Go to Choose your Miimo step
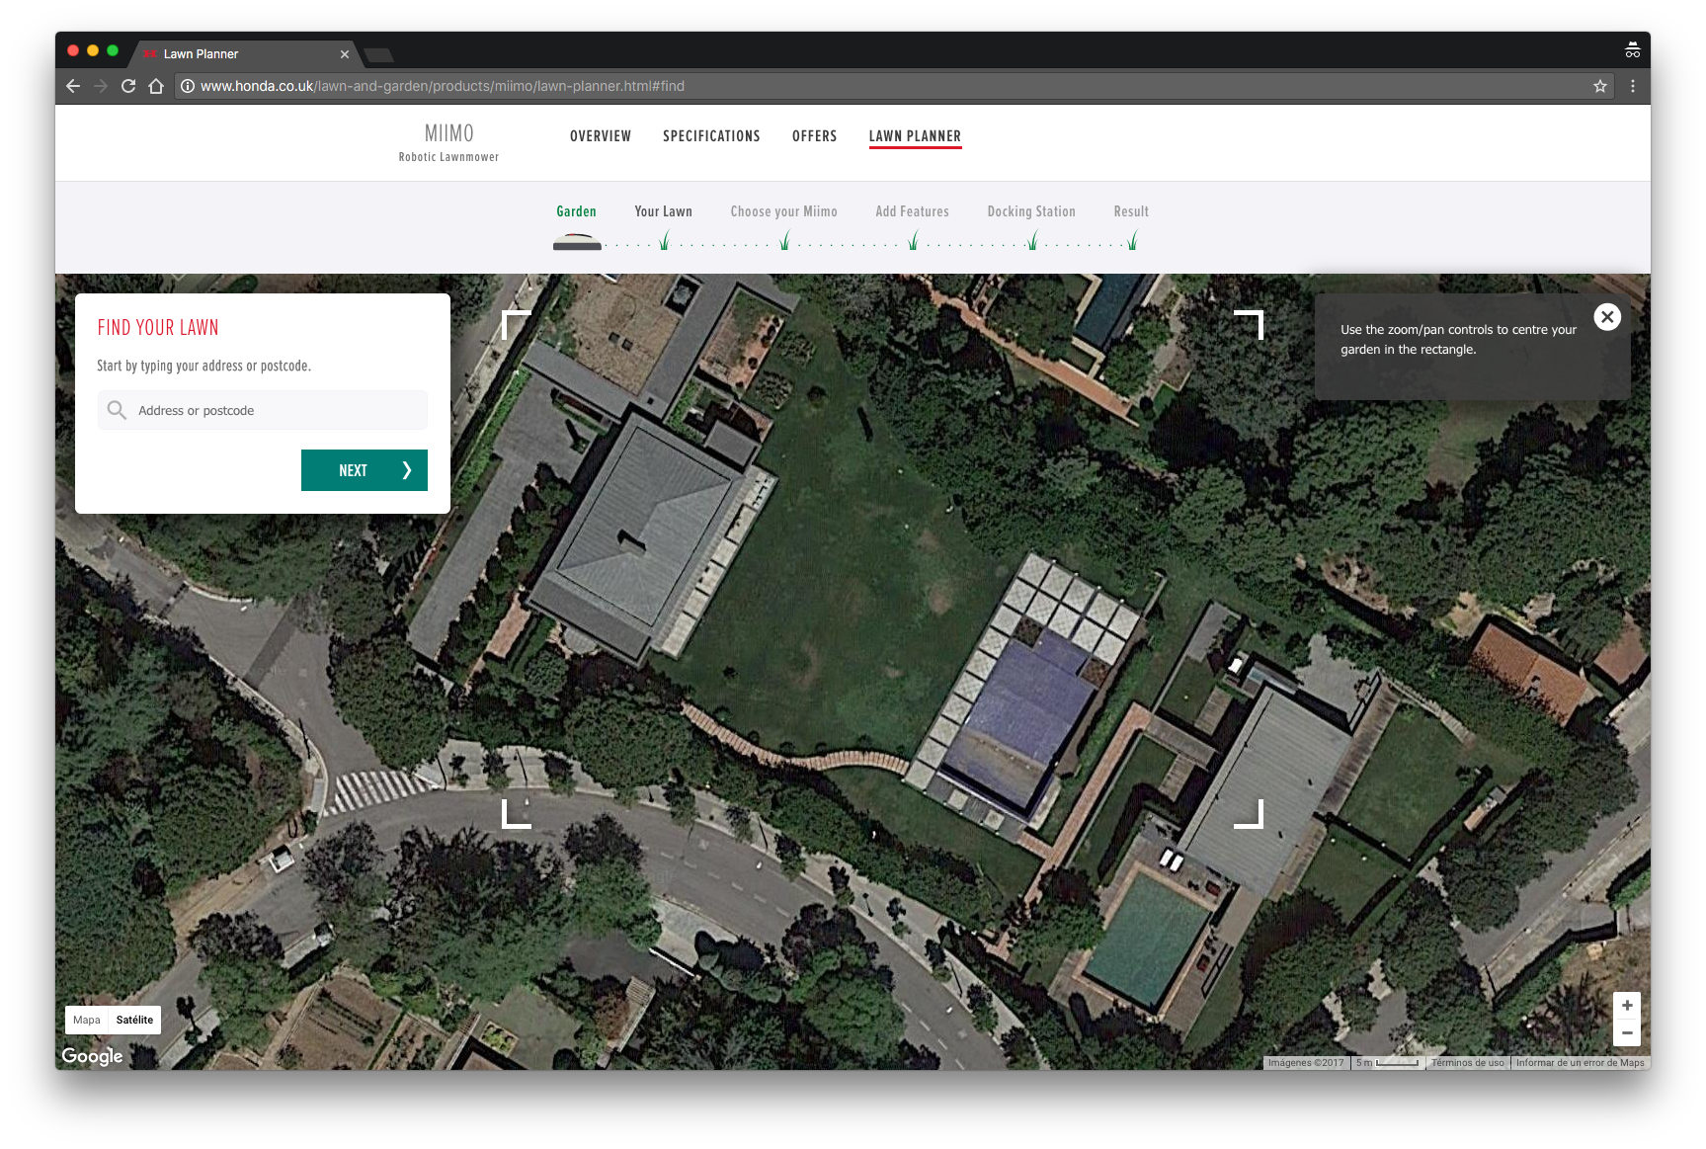This screenshot has height=1149, width=1706. 783,211
